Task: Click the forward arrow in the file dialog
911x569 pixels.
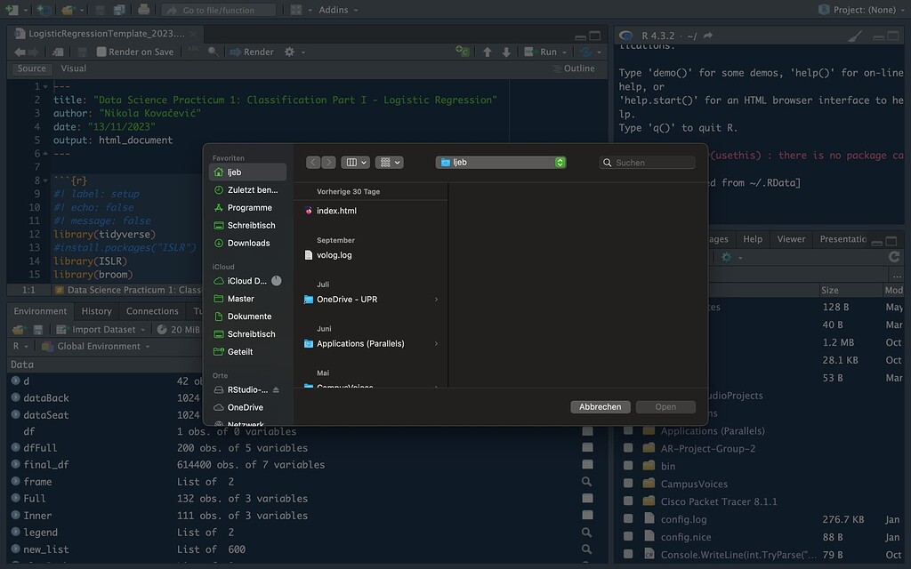Action: click(x=329, y=163)
